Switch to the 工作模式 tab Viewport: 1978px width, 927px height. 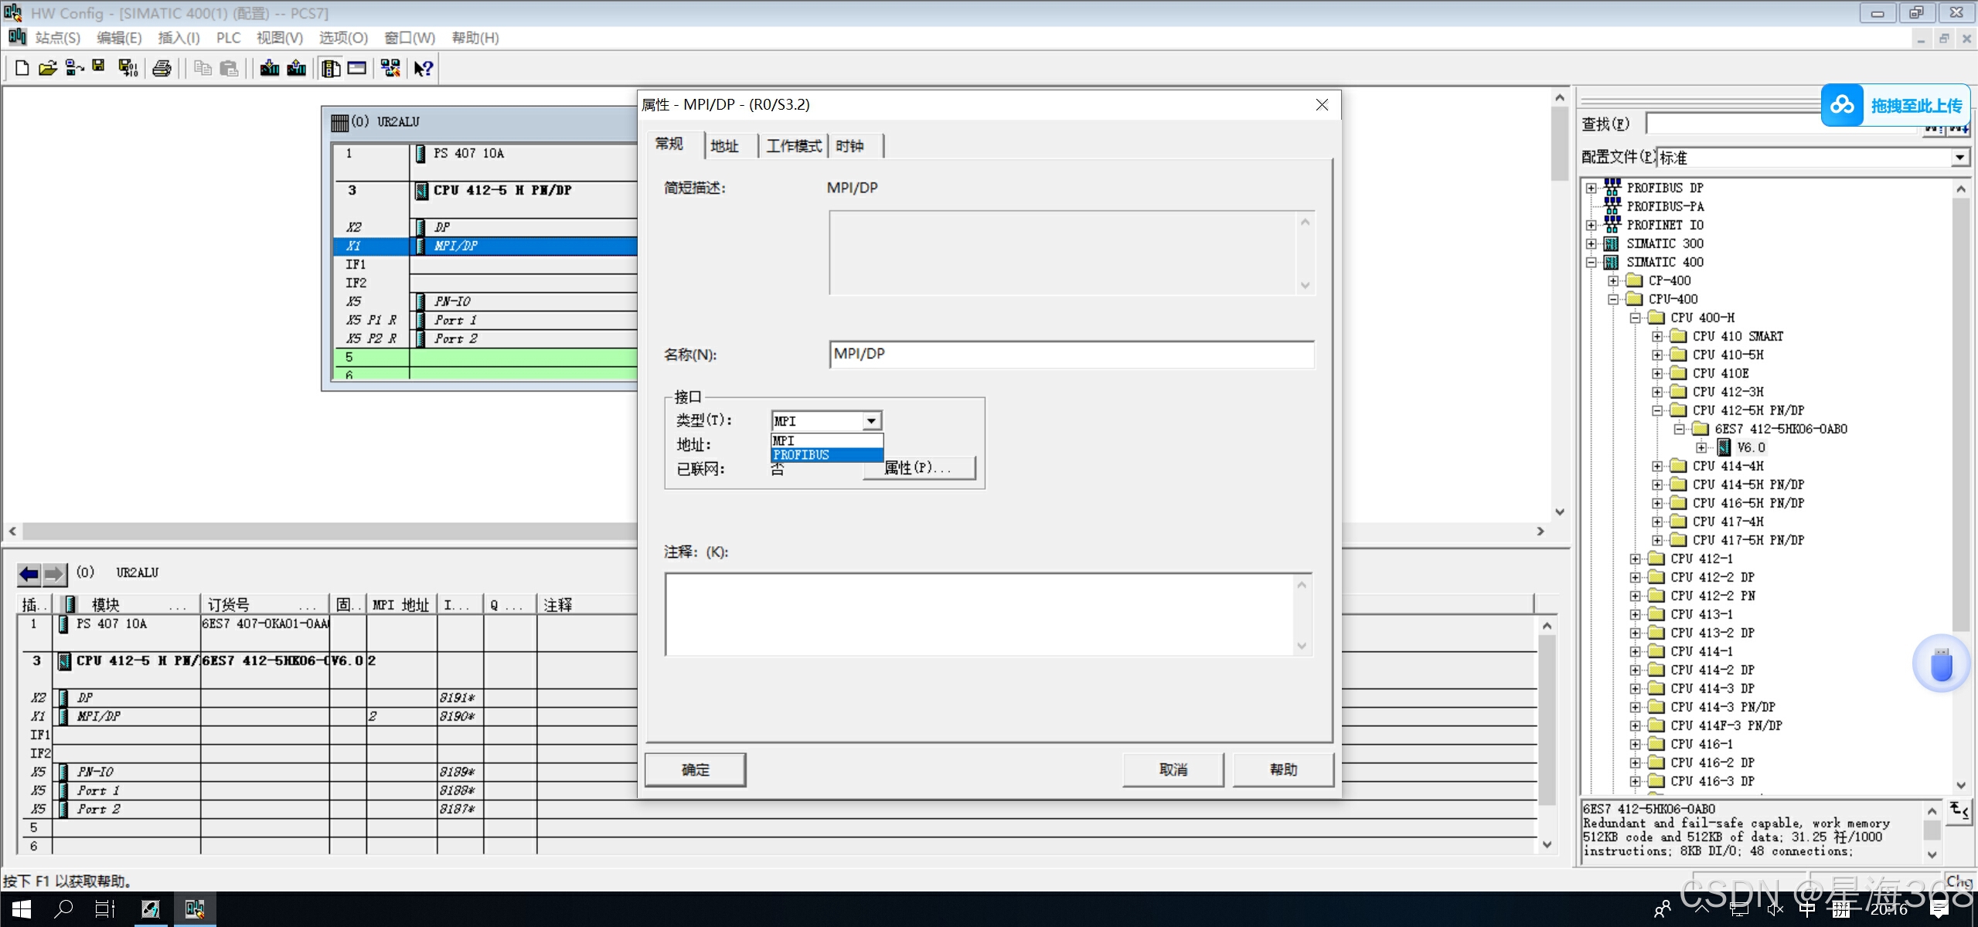click(x=793, y=146)
